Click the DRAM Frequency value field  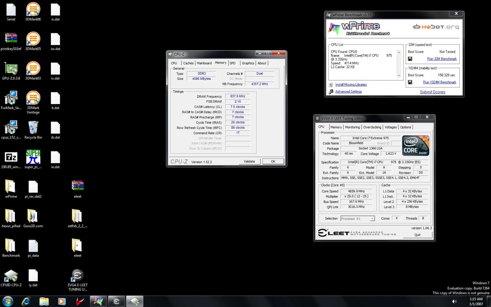[238, 96]
